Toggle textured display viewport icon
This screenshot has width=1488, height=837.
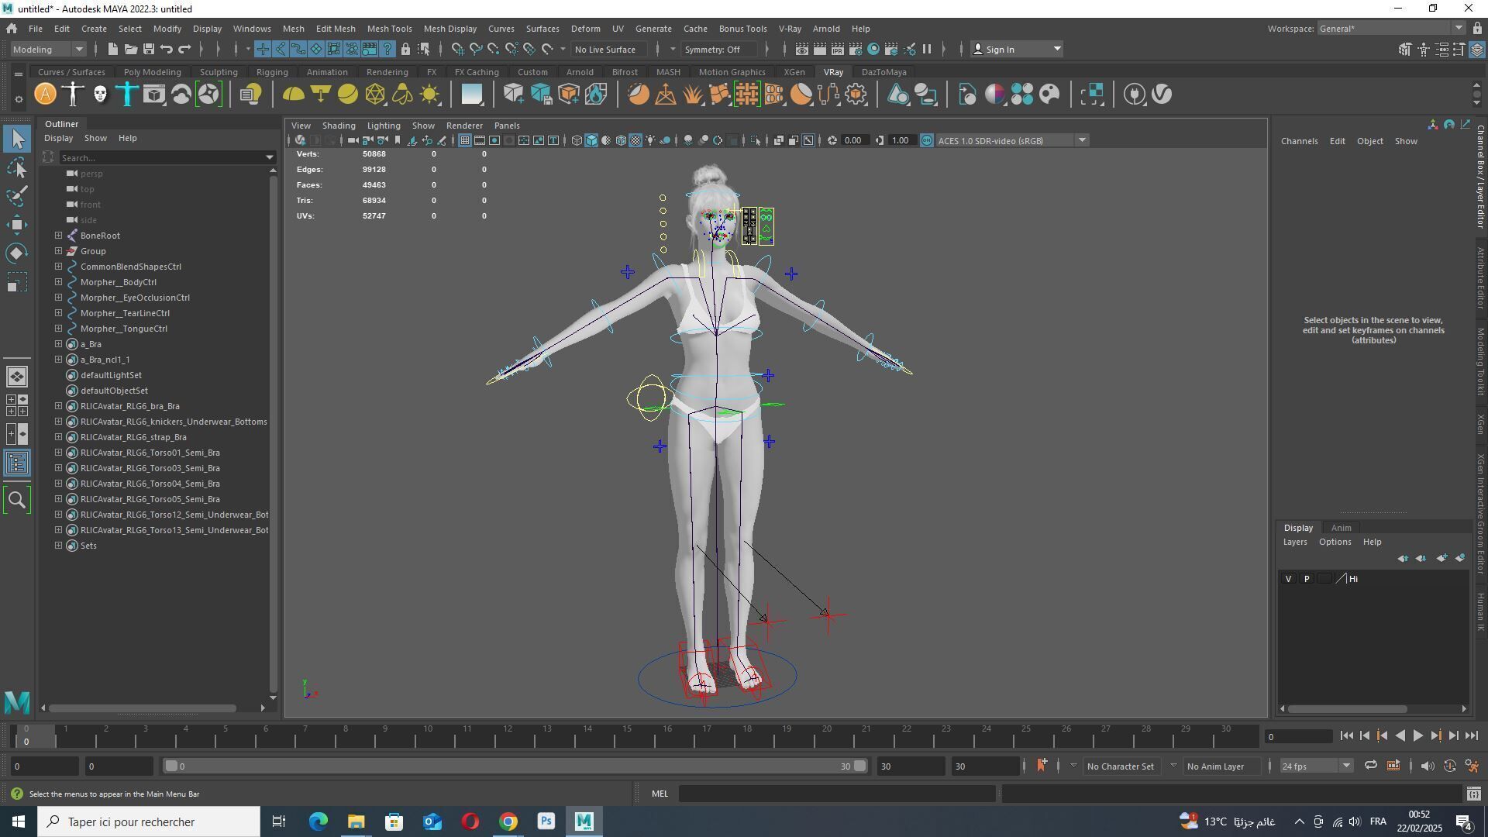(x=635, y=141)
